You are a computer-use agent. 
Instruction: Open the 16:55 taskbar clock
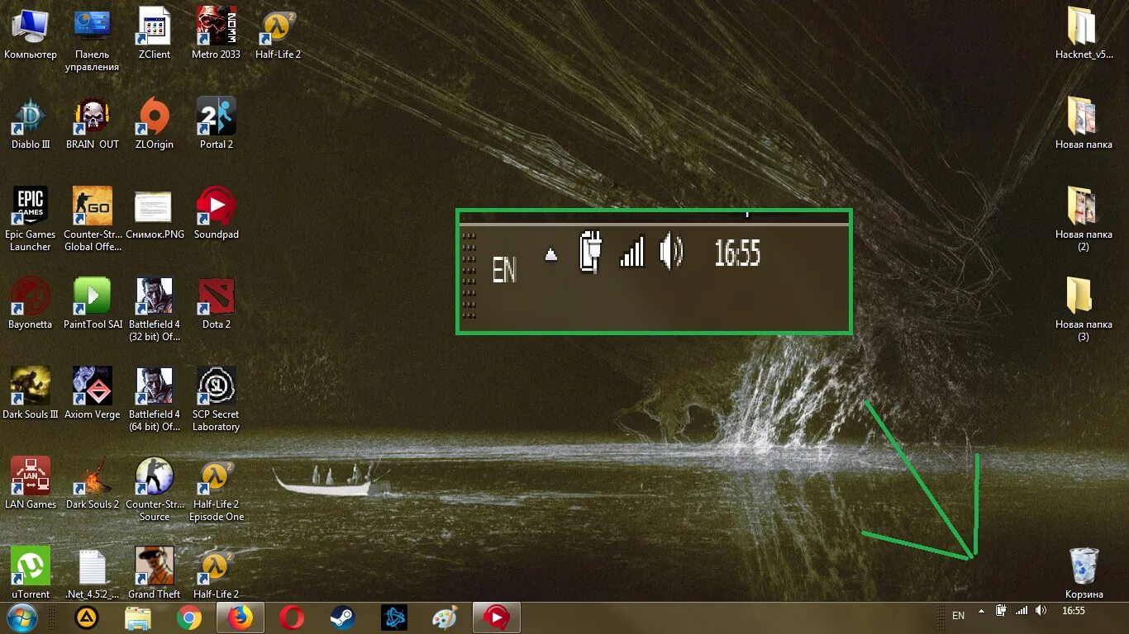1073,611
